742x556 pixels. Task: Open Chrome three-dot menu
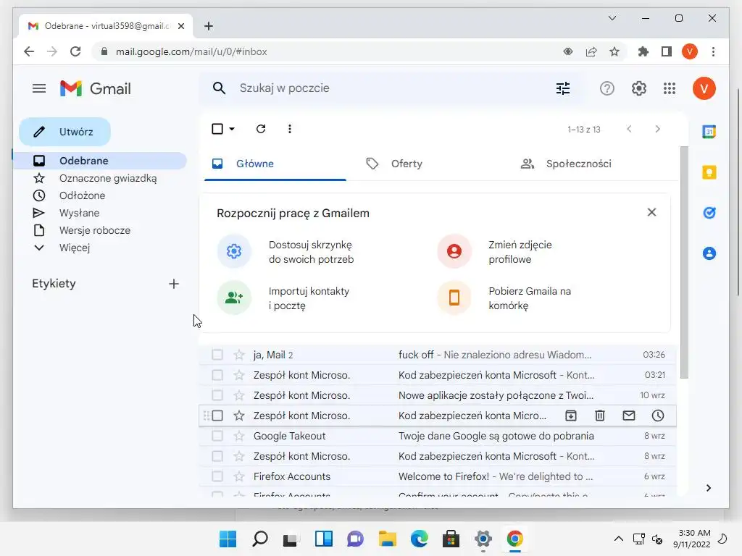coord(713,51)
